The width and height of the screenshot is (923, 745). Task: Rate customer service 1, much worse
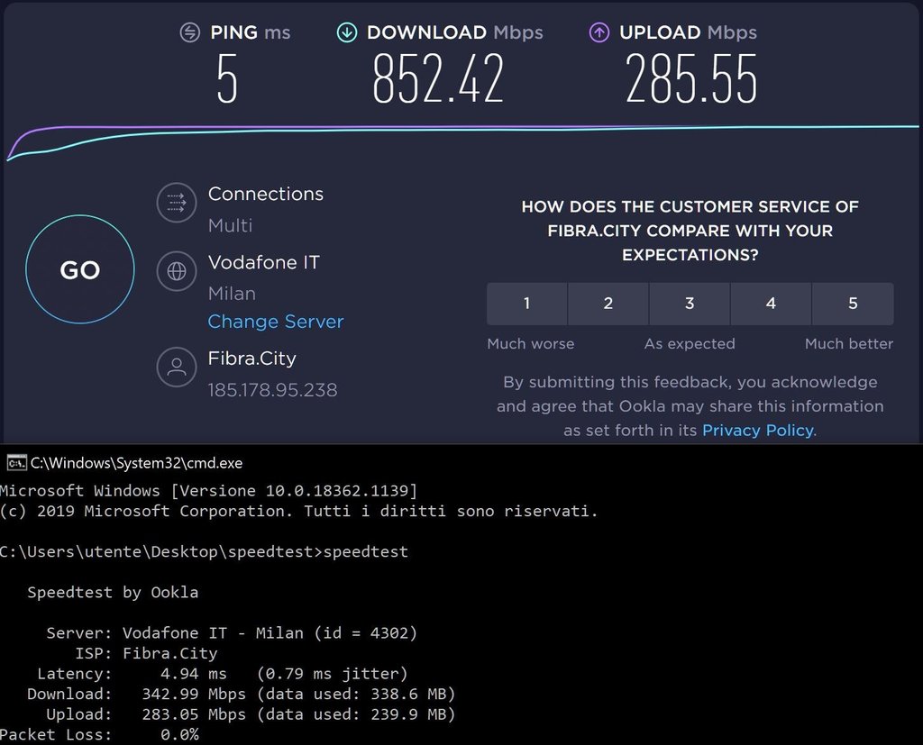526,304
